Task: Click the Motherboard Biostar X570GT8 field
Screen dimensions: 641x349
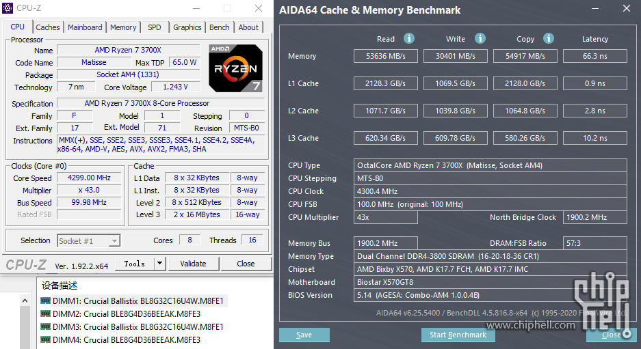Action: click(x=490, y=282)
